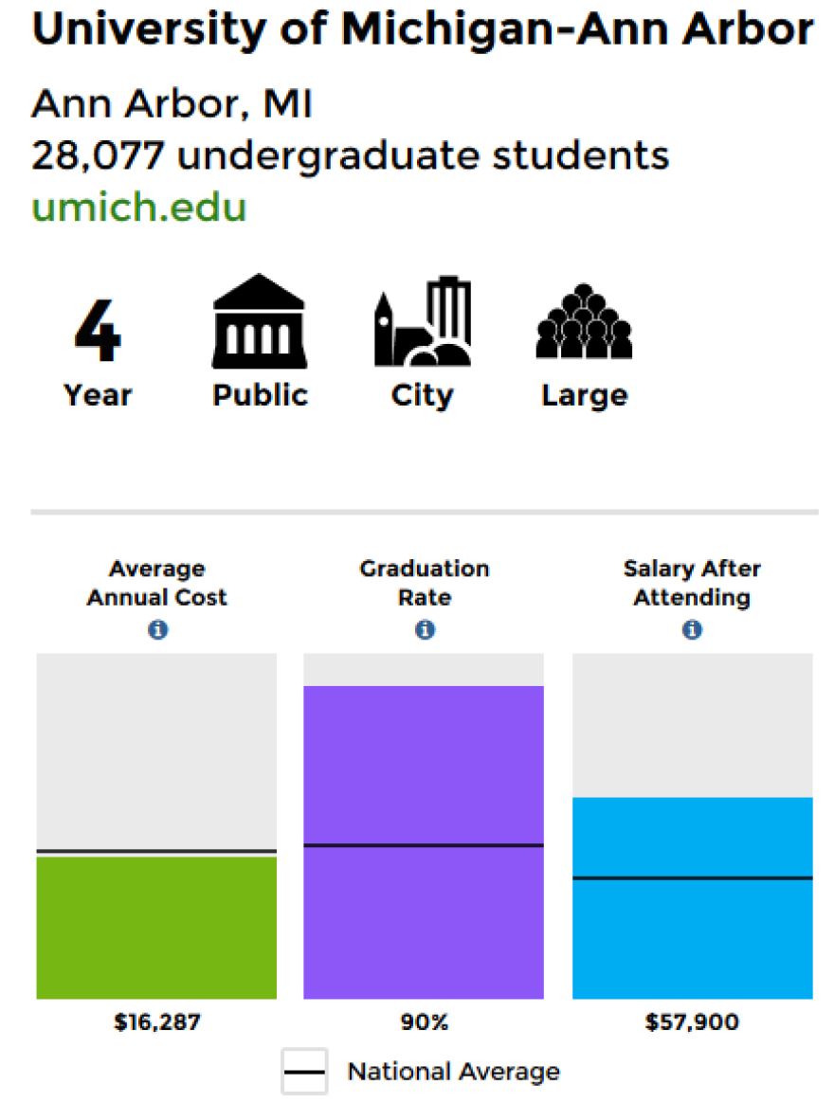The image size is (834, 1103).
Task: Click the $16,287 cost value
Action: click(x=157, y=1022)
